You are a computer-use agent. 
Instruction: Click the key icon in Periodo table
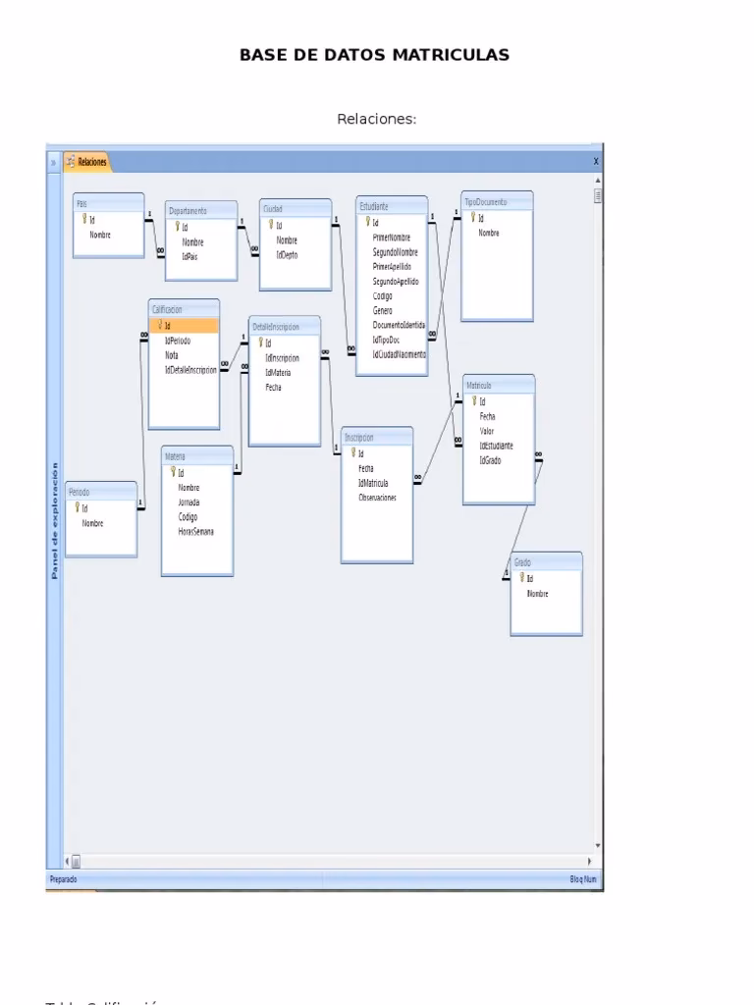click(x=77, y=507)
